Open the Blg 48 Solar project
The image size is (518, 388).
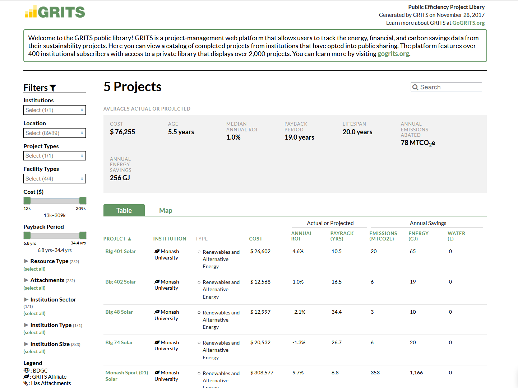(x=119, y=312)
